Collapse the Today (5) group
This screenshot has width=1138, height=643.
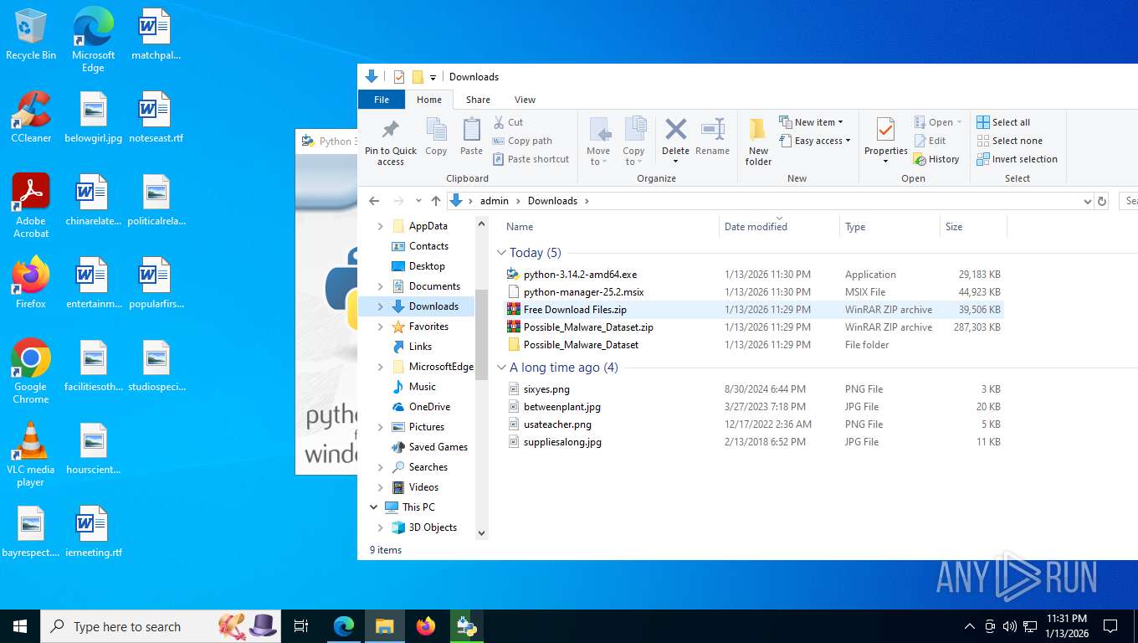tap(502, 253)
